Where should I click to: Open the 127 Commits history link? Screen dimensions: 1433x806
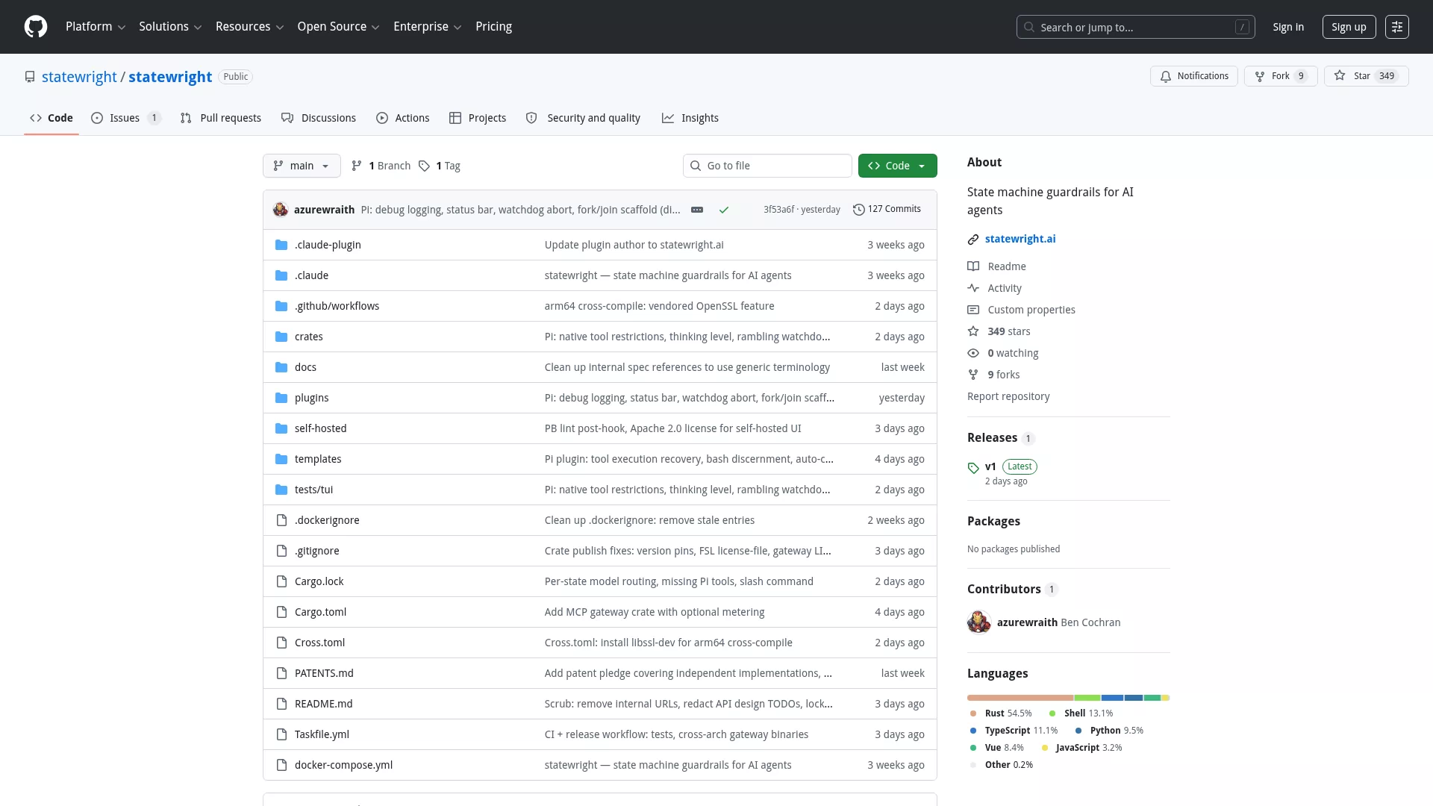pyautogui.click(x=887, y=209)
